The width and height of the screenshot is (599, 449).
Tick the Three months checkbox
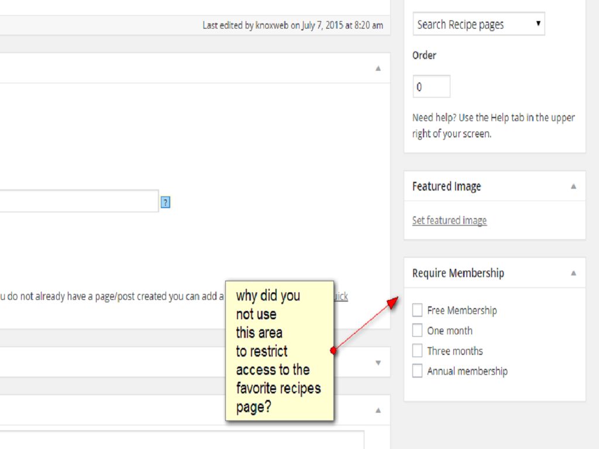point(417,351)
